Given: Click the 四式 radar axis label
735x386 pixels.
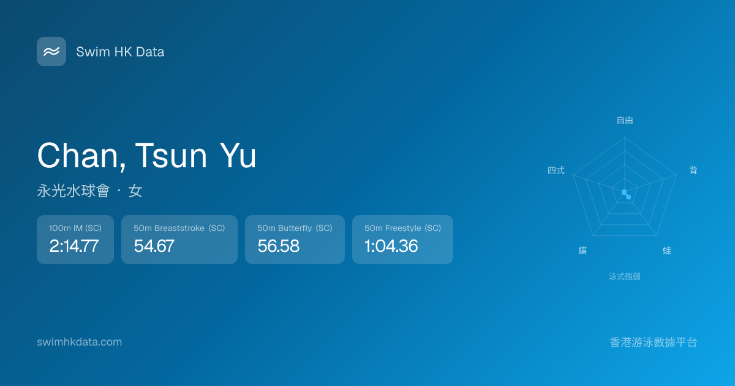Looking at the screenshot, I should click(556, 170).
